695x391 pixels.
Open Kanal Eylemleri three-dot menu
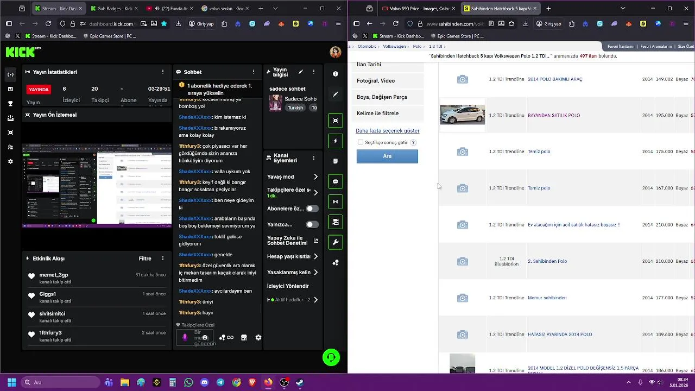coord(313,157)
